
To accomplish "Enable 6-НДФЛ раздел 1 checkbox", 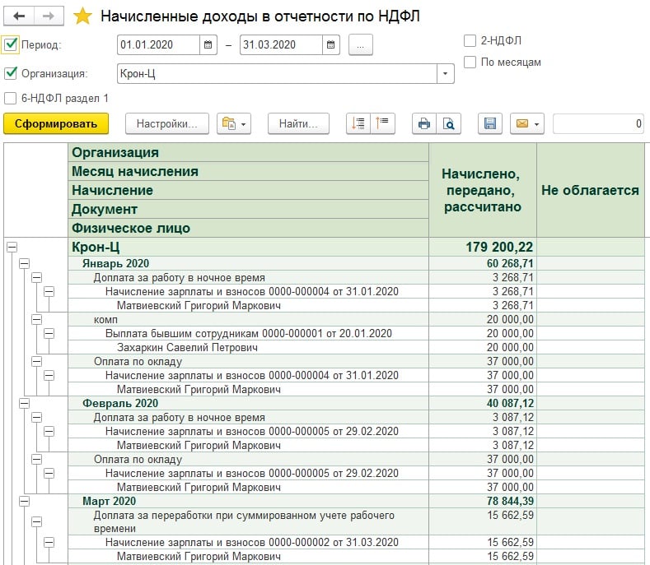I will [x=11, y=98].
